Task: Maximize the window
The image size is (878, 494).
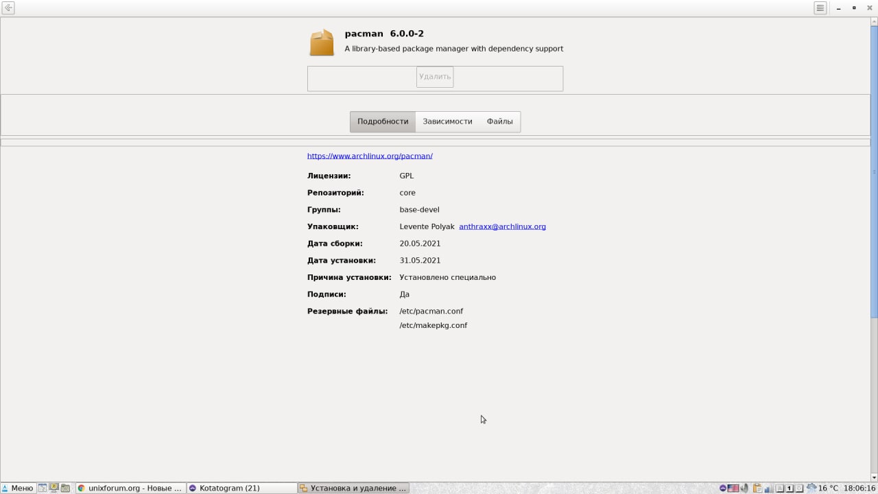Action: pyautogui.click(x=854, y=8)
